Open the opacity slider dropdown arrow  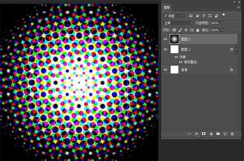(x=223, y=23)
